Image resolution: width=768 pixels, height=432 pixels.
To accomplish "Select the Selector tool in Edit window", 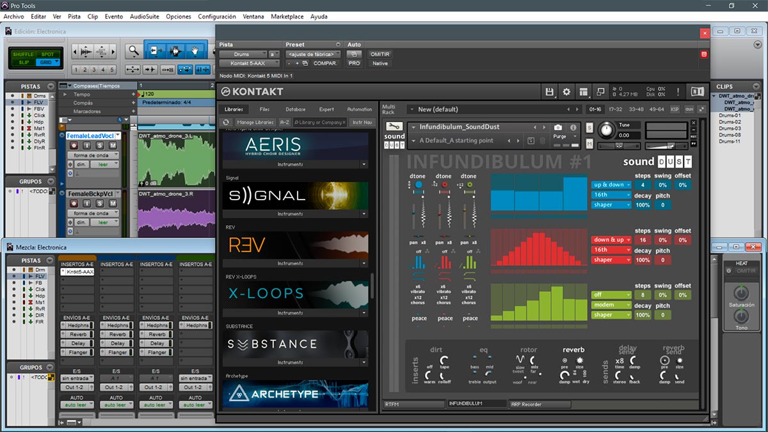I will 175,51.
